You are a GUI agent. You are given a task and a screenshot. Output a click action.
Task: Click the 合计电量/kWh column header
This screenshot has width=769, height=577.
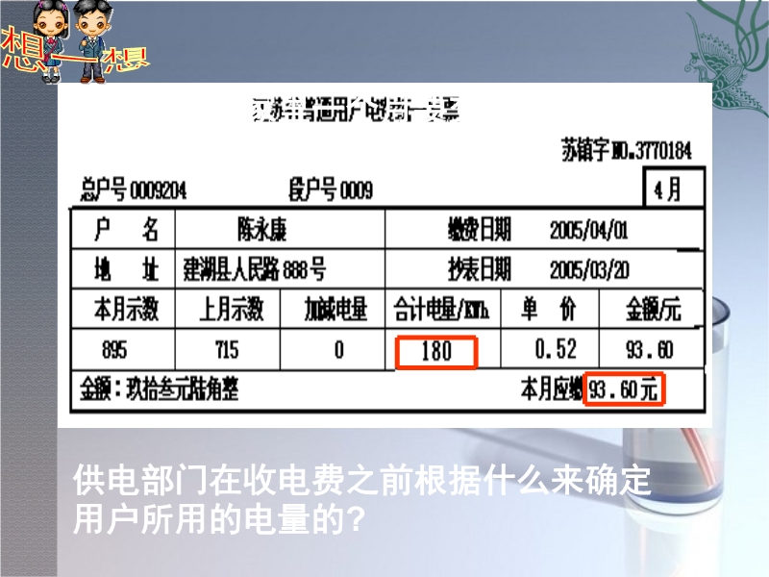[x=441, y=310]
